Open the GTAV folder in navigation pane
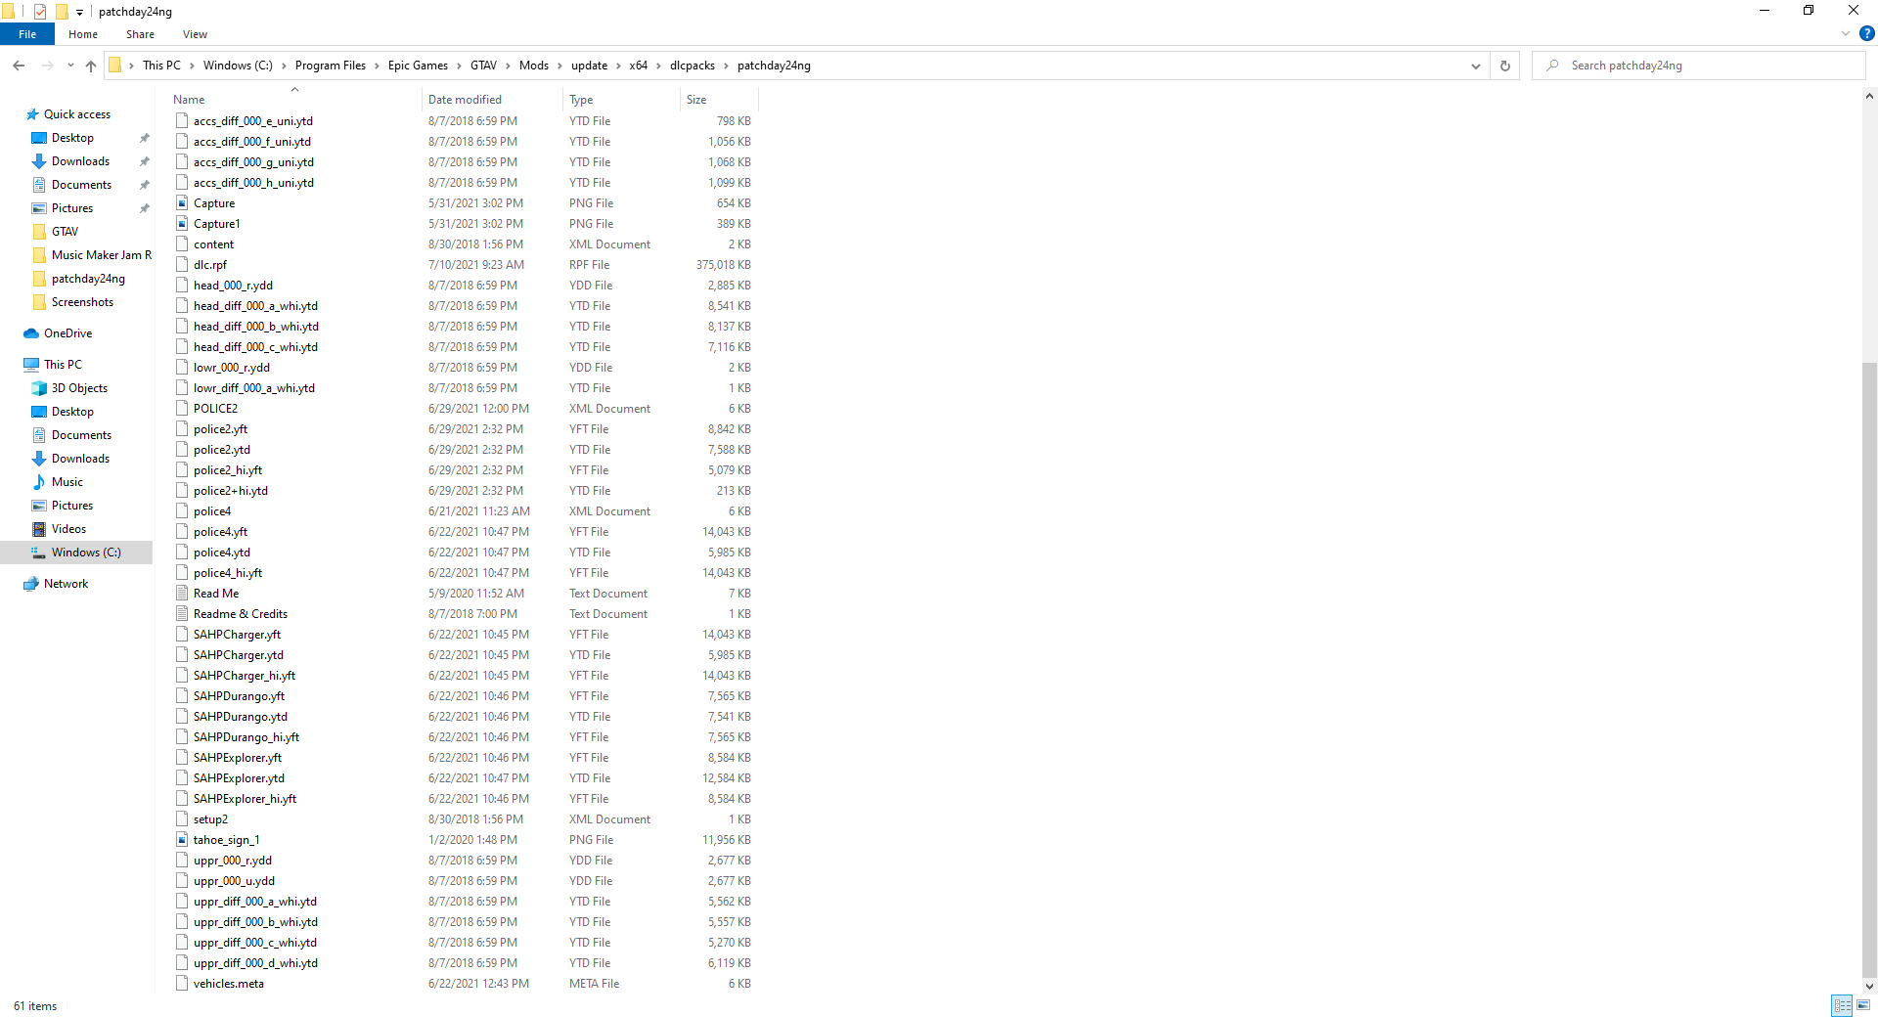 65,232
